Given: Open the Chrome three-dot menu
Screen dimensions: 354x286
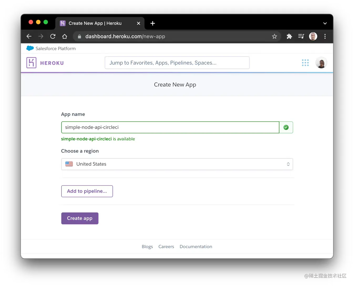Looking at the screenshot, I should (325, 36).
